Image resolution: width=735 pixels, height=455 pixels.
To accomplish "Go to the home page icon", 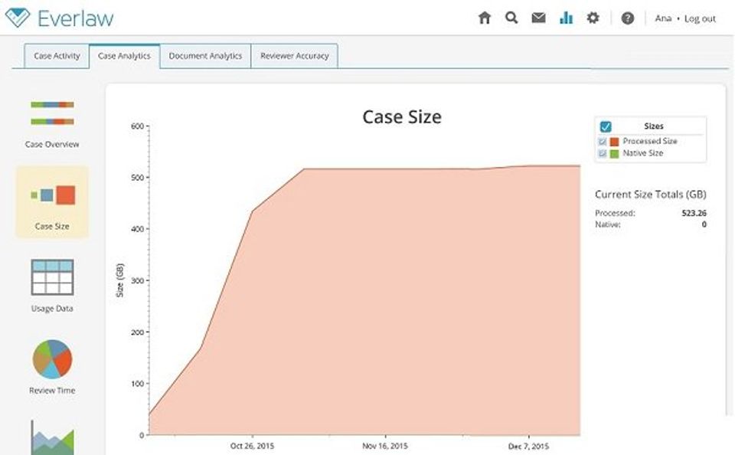I will [x=484, y=18].
